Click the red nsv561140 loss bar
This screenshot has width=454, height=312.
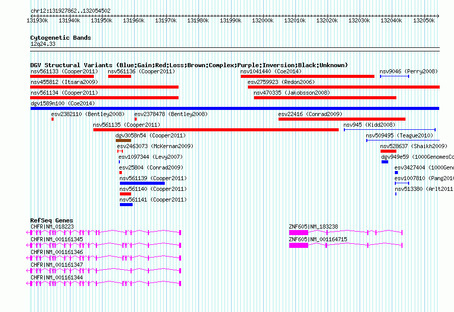(x=125, y=194)
